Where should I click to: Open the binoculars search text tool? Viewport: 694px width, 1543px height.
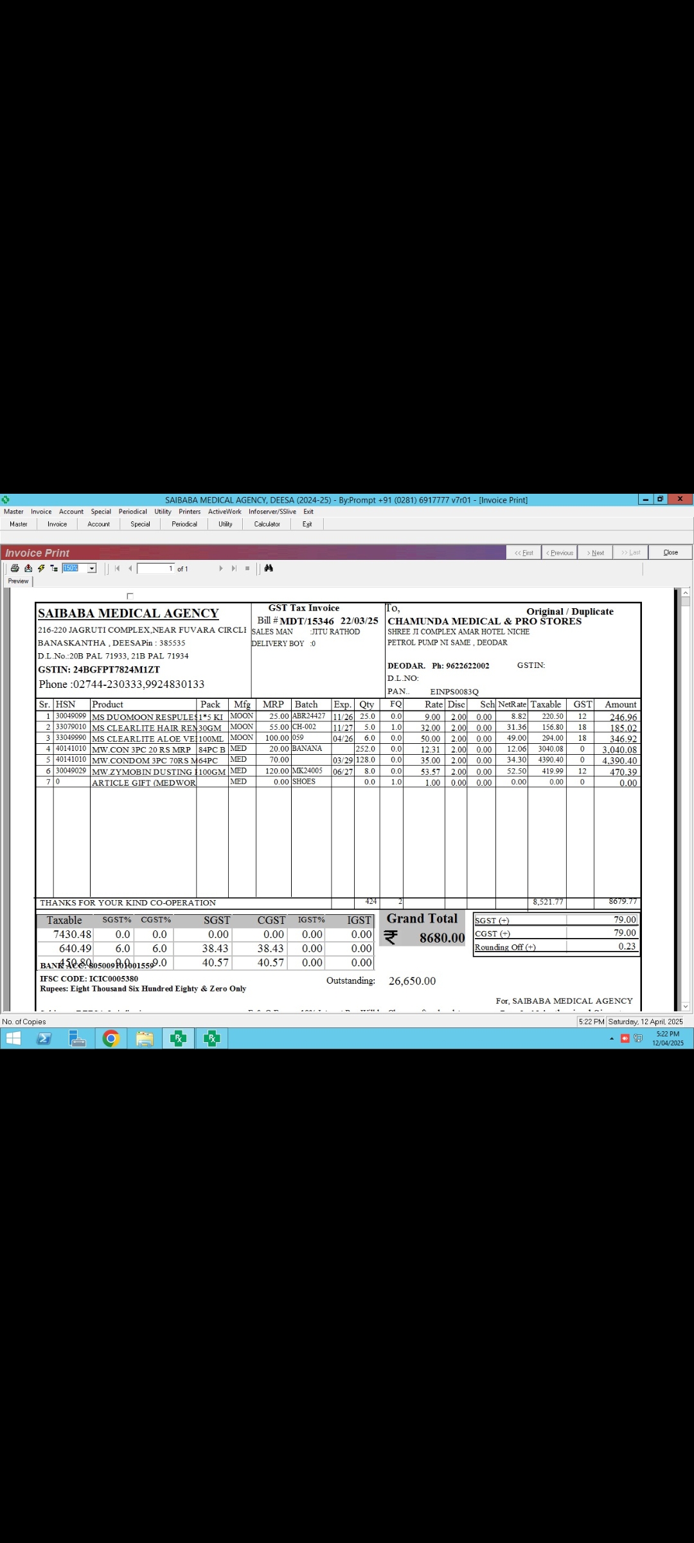tap(269, 568)
